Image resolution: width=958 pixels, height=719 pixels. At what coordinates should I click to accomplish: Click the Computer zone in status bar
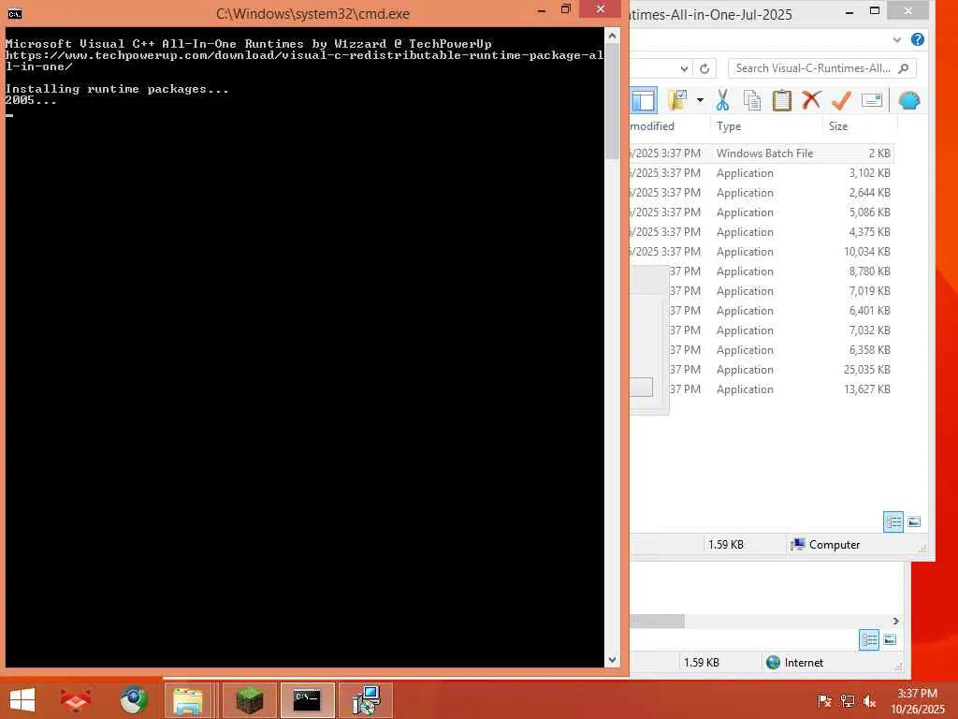[825, 544]
